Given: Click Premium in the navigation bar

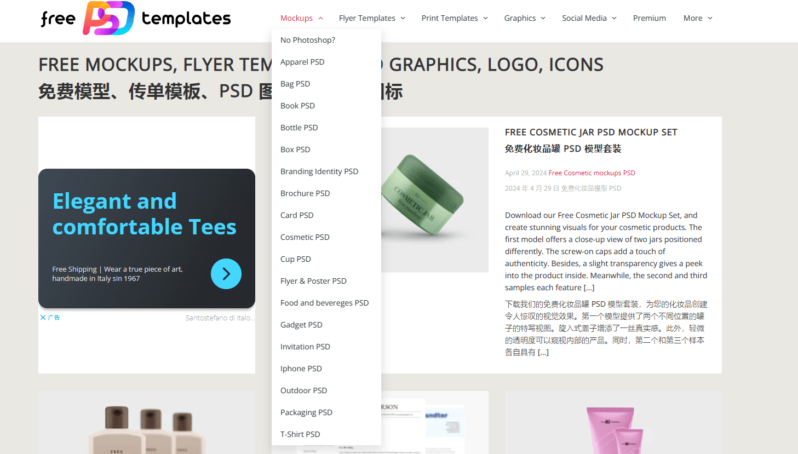Looking at the screenshot, I should pyautogui.click(x=649, y=18).
